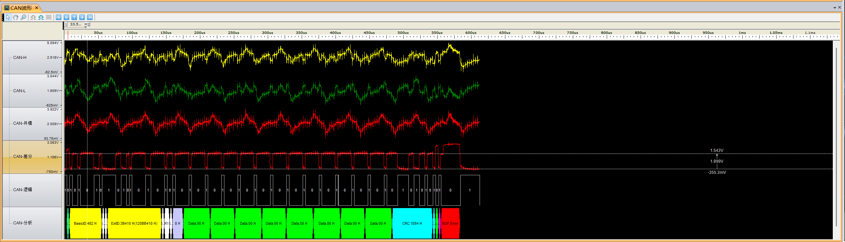Viewport: 845px width, 242px height.
Task: Click the red time cursor on the ruler
Action: click(68, 35)
